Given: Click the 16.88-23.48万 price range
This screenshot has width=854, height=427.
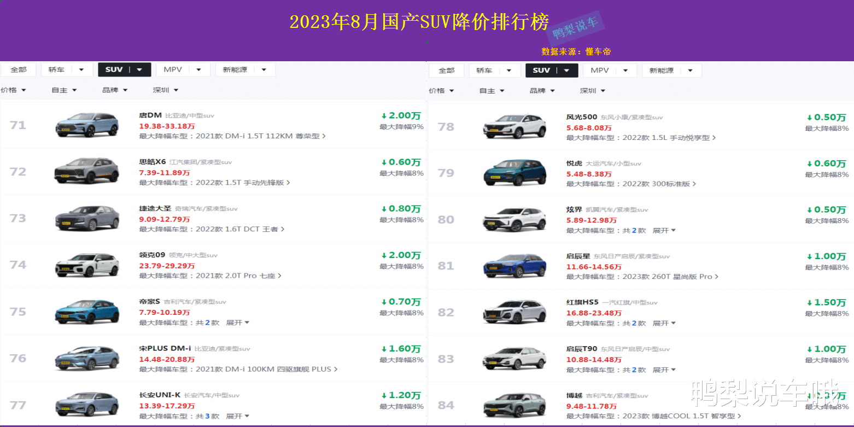Looking at the screenshot, I should (x=594, y=313).
